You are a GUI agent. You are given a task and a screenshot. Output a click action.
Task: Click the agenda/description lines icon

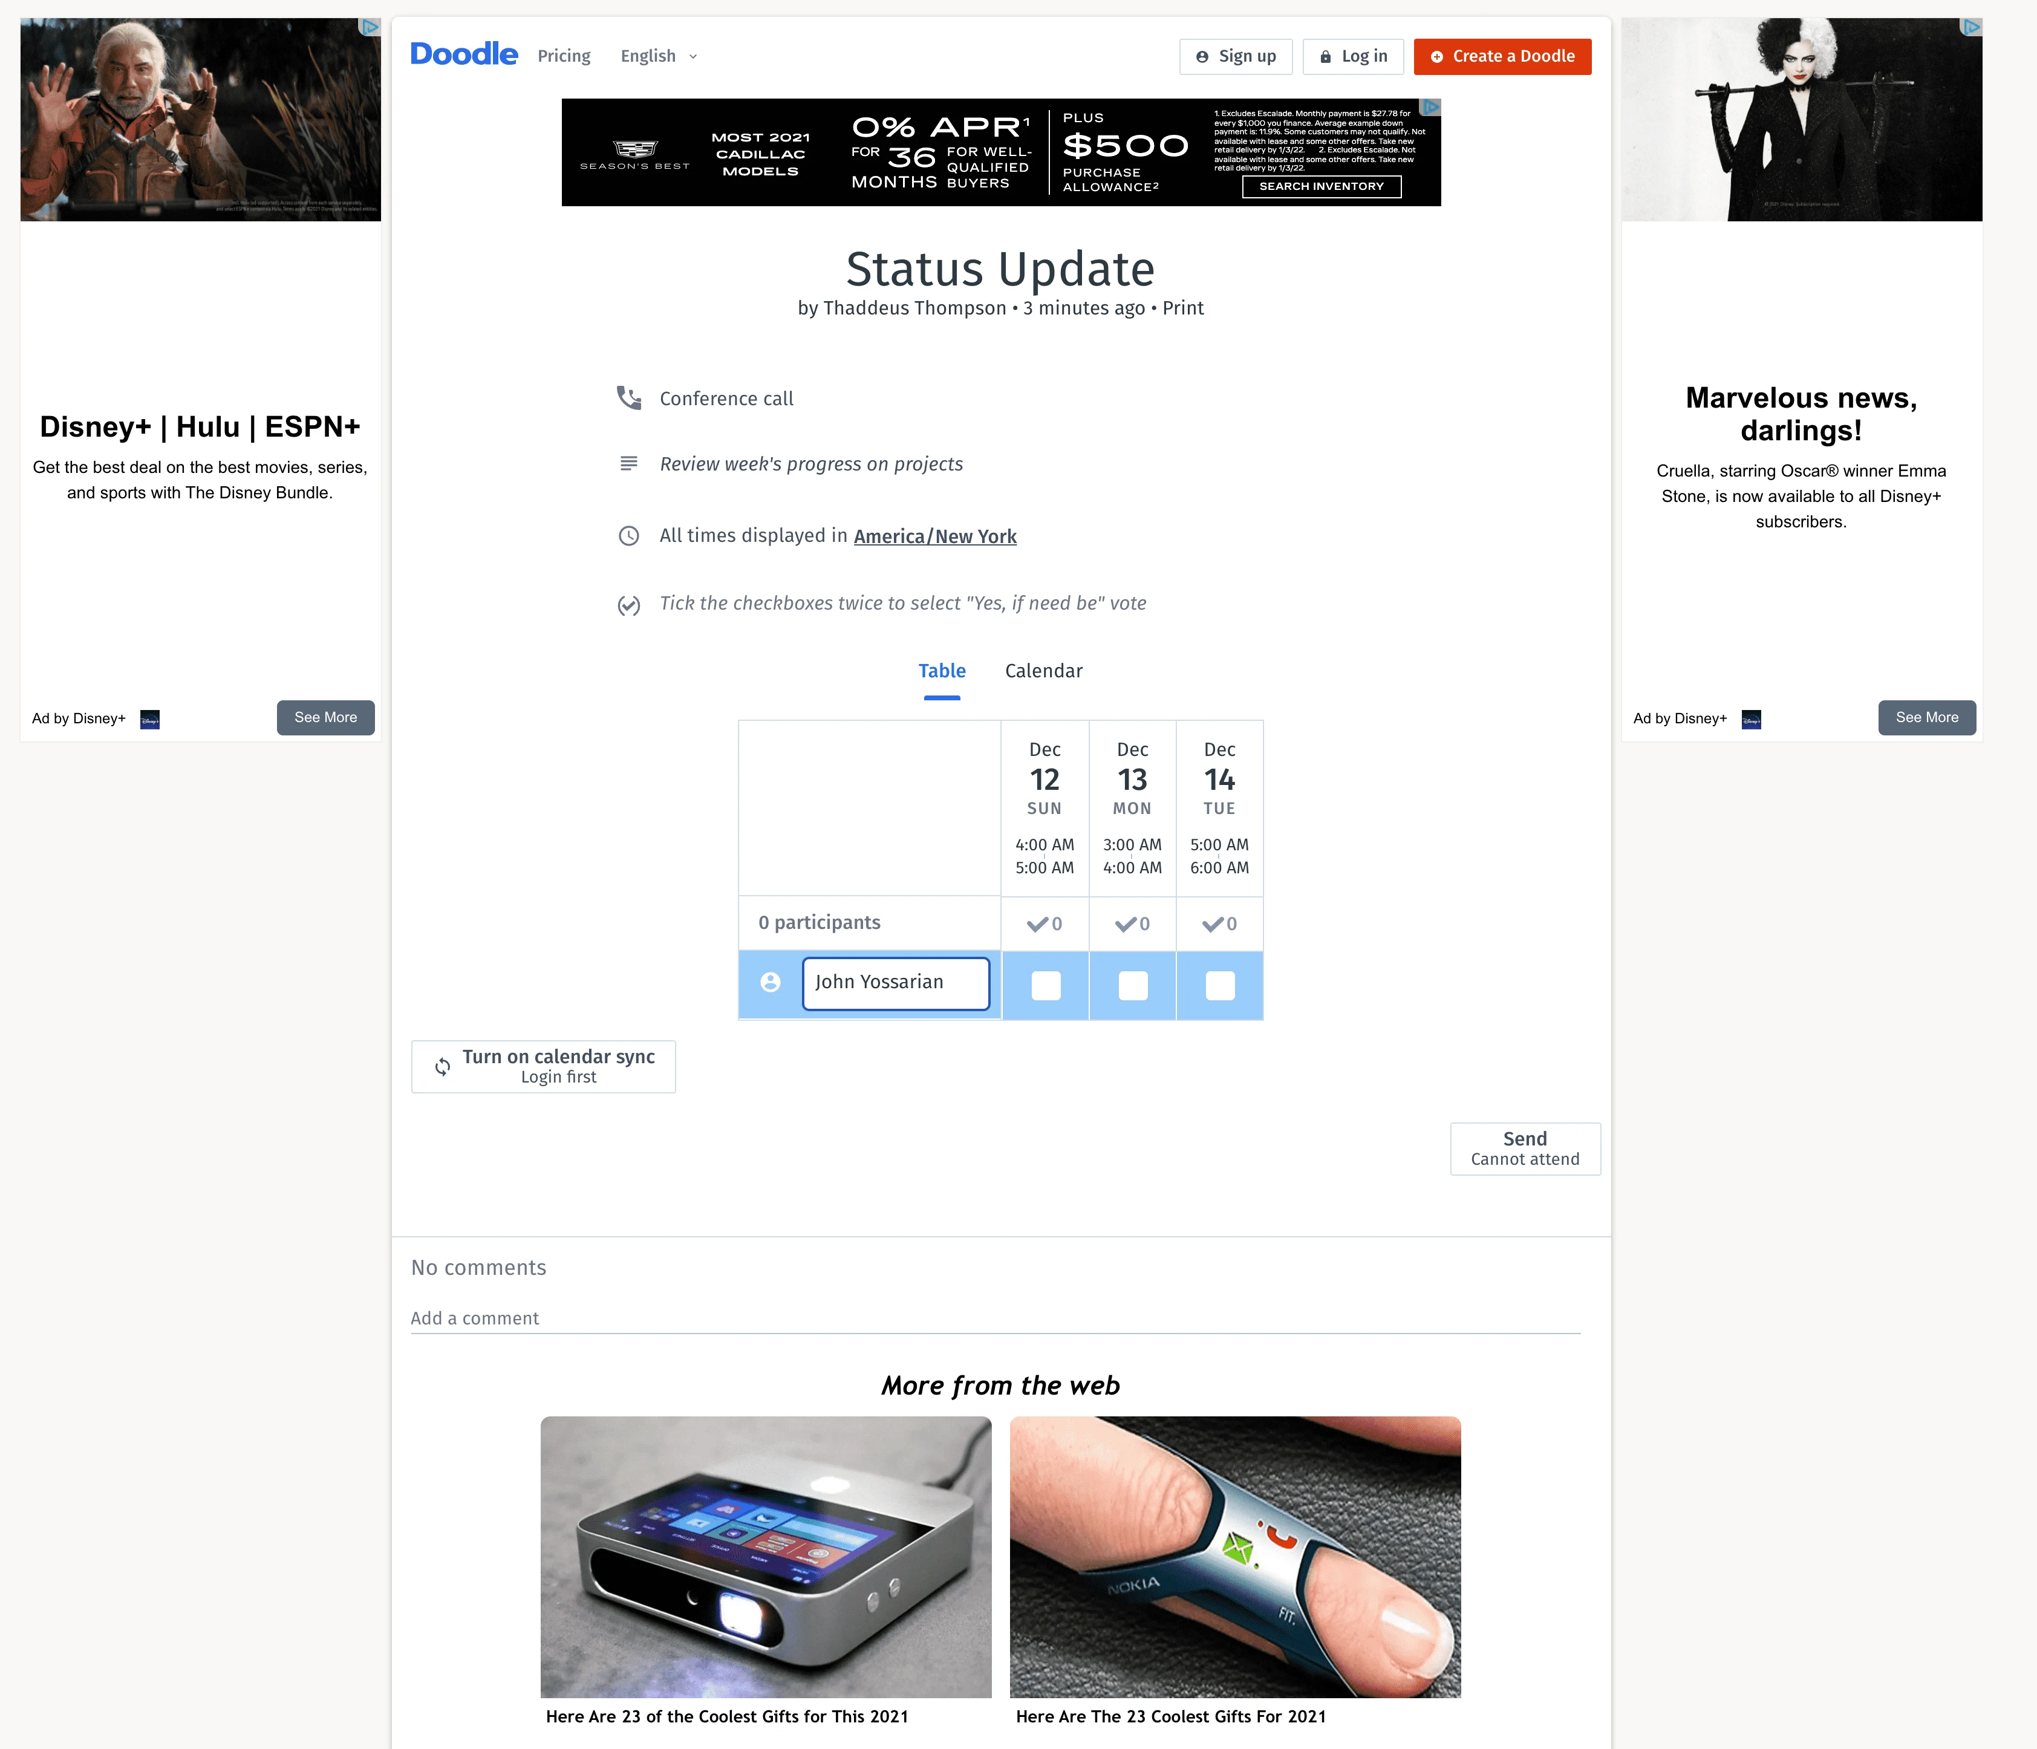[x=629, y=463]
